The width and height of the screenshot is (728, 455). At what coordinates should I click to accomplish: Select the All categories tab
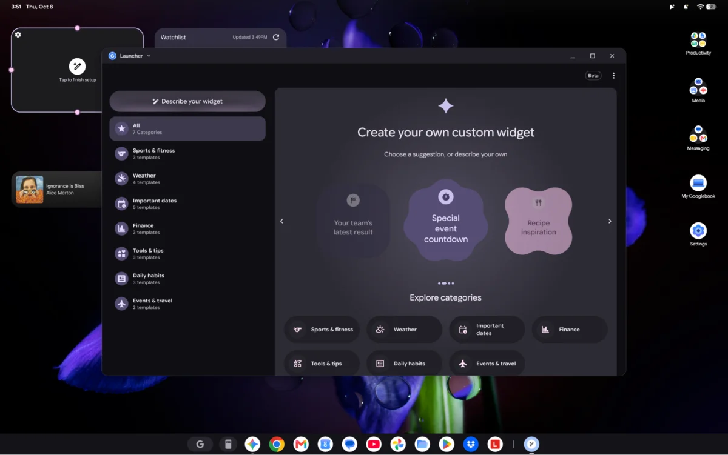pyautogui.click(x=187, y=128)
